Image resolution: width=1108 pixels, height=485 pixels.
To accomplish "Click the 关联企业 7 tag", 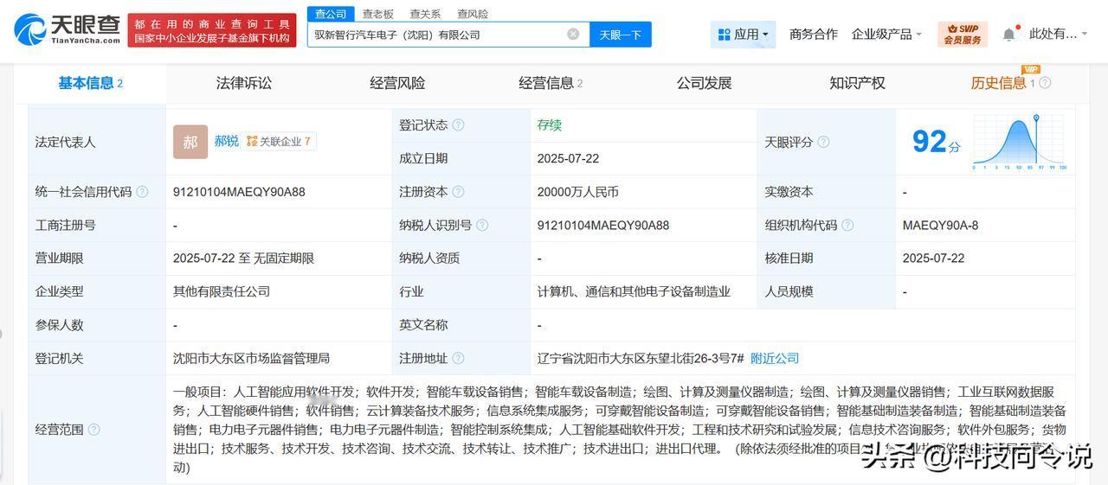I will (279, 141).
